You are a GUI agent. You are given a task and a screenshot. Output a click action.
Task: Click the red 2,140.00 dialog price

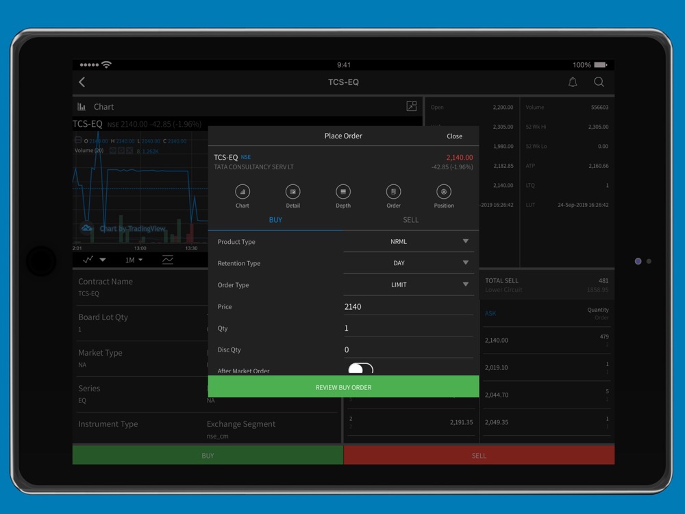(x=460, y=158)
